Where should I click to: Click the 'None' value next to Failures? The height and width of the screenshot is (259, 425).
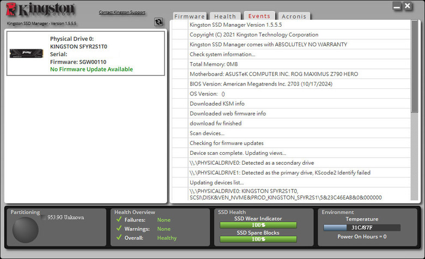coord(163,220)
